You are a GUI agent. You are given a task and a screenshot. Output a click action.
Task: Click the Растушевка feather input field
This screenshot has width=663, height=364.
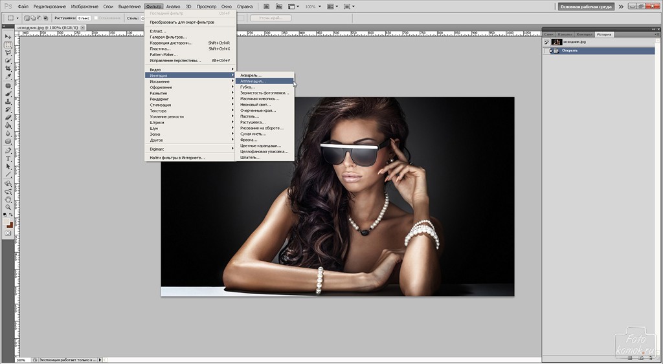(x=84, y=18)
